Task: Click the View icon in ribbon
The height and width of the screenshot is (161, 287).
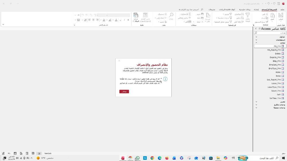Action: point(281,15)
